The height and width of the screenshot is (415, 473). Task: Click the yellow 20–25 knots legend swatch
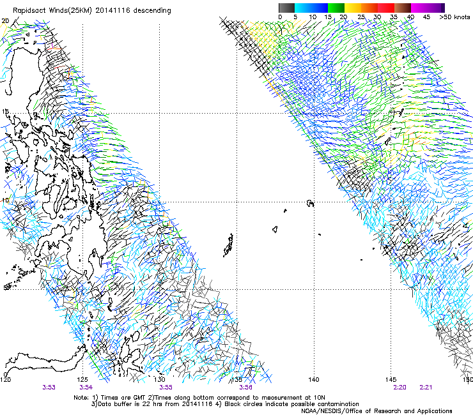tap(353, 8)
